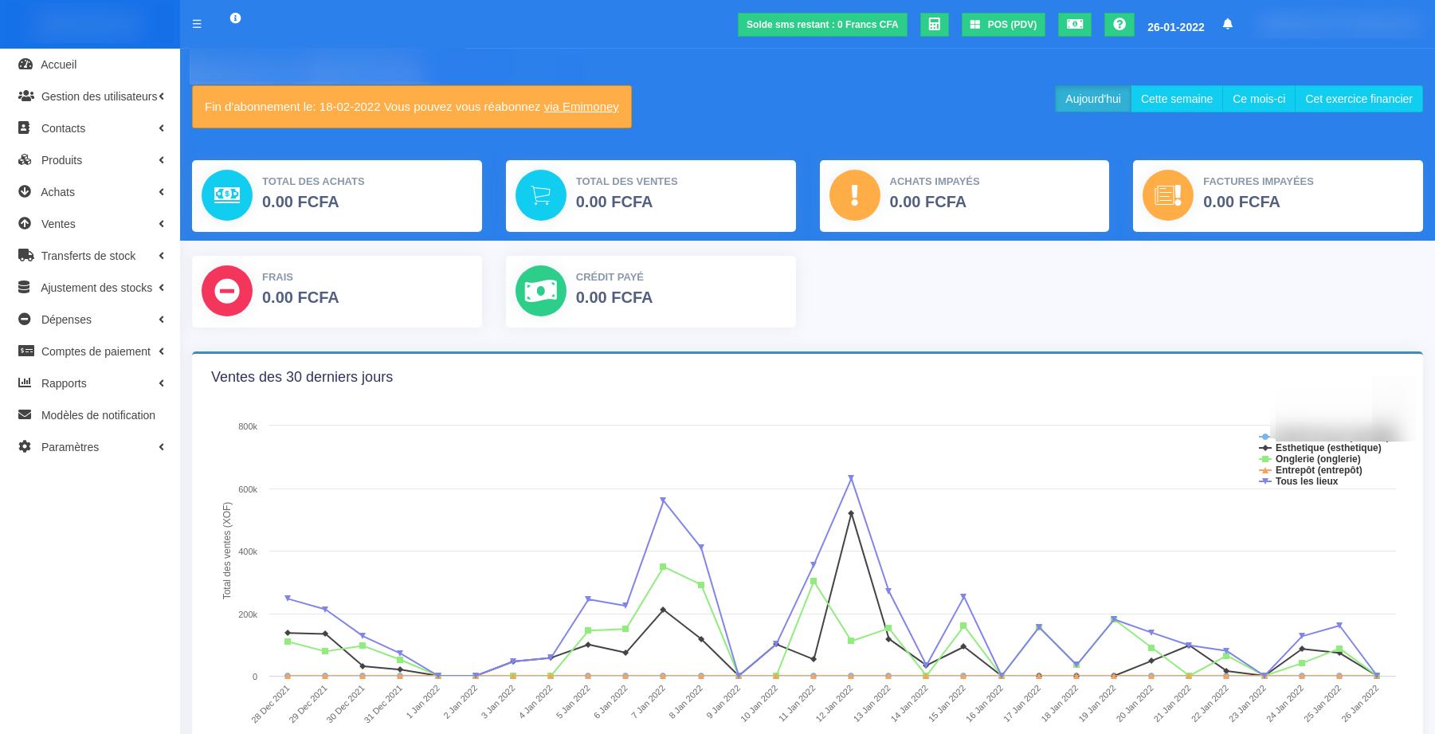
Task: Click Solde sms restant button
Action: pyautogui.click(x=822, y=25)
